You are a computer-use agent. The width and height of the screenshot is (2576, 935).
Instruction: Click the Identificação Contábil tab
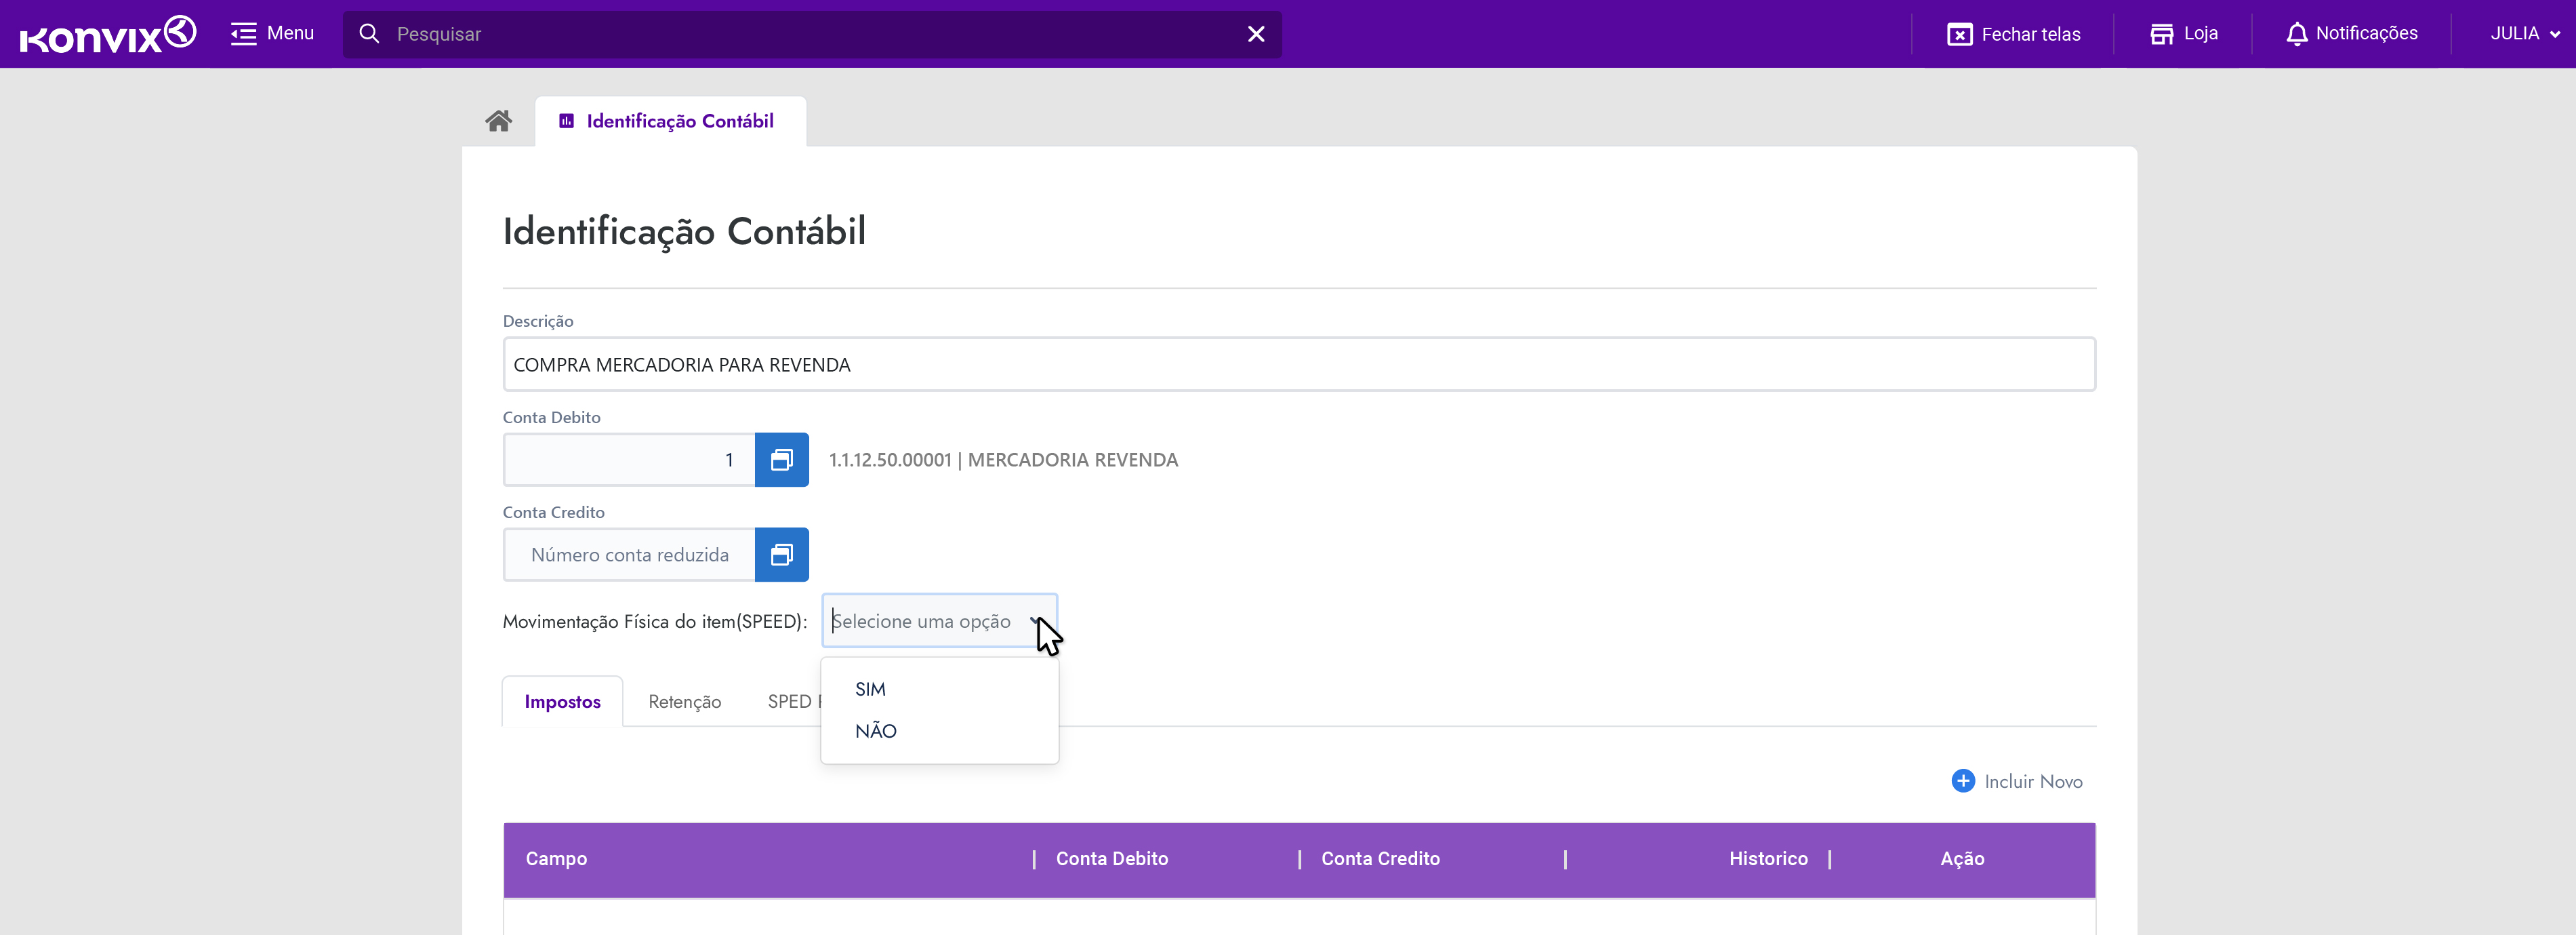[670, 121]
